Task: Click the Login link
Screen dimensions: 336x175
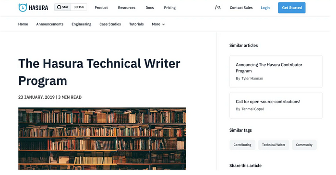Action: pyautogui.click(x=265, y=8)
